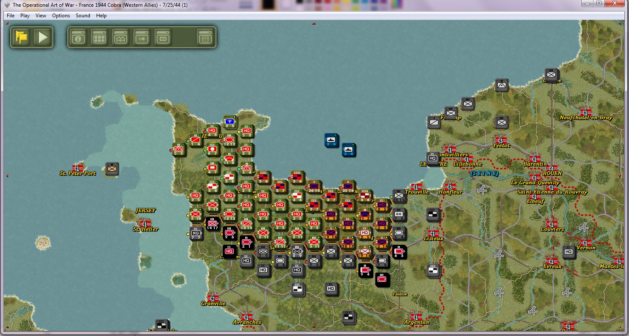The height and width of the screenshot is (336, 629).
Task: Click the Saint-Etienne-du-Rouvray label
Action: (x=552, y=192)
